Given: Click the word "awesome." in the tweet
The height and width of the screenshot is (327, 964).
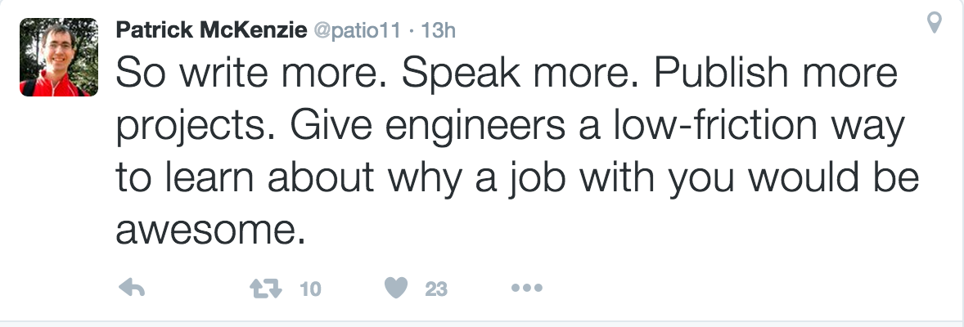Looking at the screenshot, I should coord(211,231).
